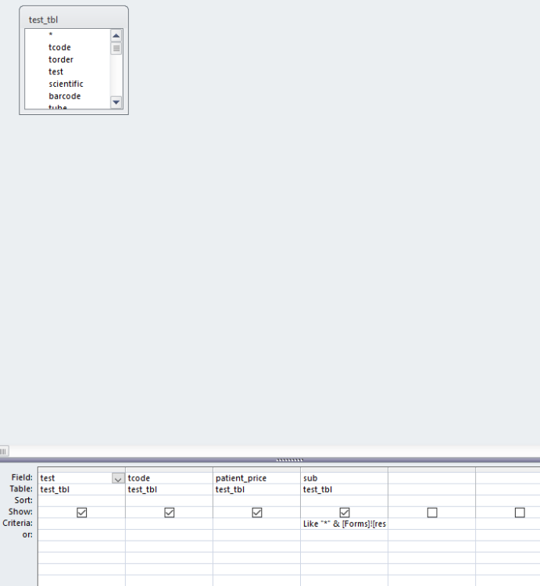
Task: Click Table cell under sub column
Action: coord(344,490)
